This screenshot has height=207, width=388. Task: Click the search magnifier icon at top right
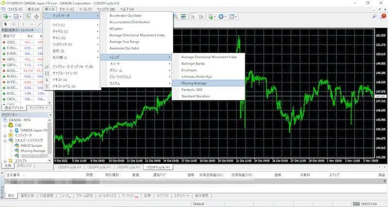click(x=374, y=16)
